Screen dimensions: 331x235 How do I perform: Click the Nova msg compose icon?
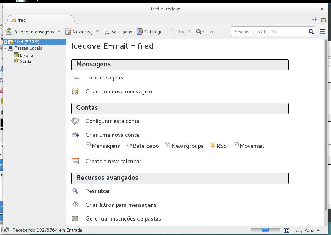[69, 31]
